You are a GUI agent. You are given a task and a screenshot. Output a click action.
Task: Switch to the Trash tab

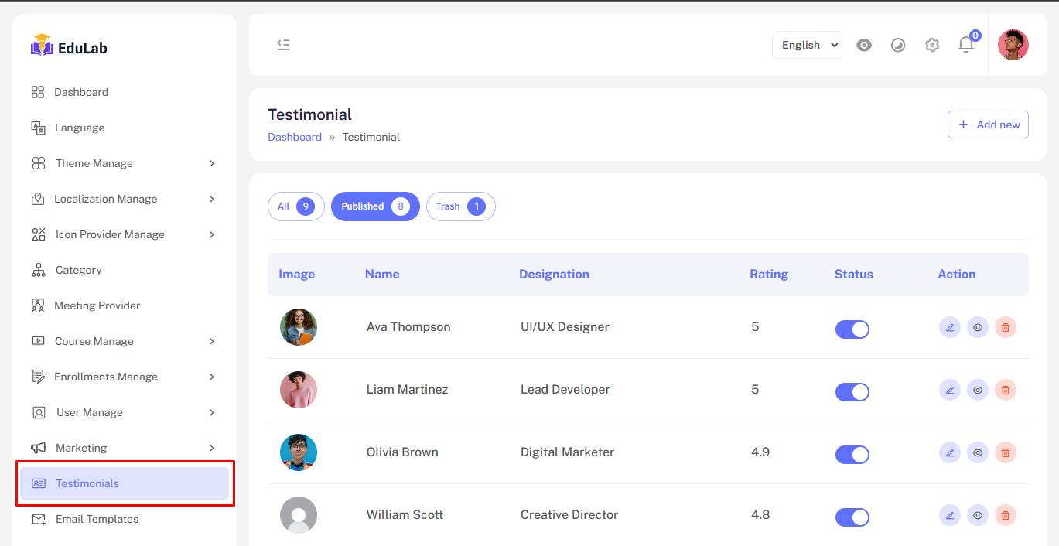pos(460,206)
